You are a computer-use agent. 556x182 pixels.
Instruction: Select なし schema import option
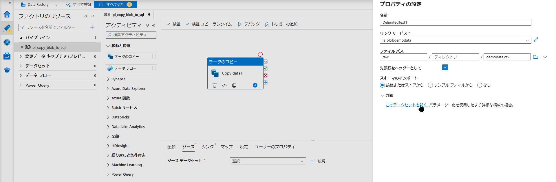pos(480,85)
